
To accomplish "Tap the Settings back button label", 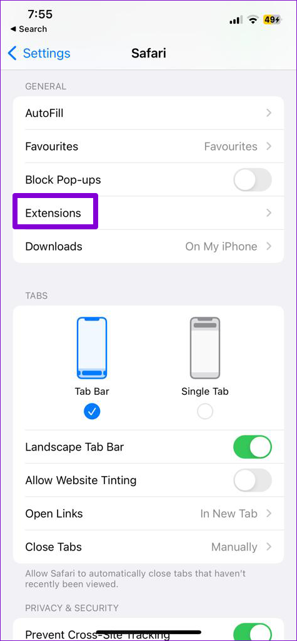I will (47, 53).
